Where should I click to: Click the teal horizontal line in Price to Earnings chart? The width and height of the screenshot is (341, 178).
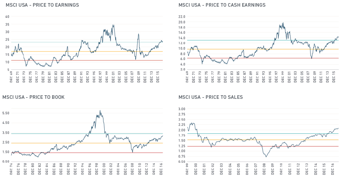(x=87, y=42)
